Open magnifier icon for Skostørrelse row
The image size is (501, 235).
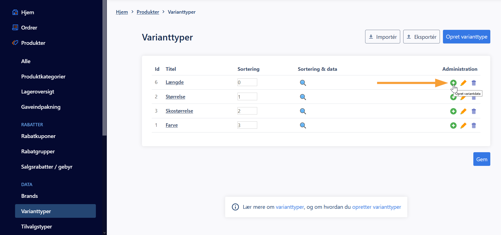point(303,111)
